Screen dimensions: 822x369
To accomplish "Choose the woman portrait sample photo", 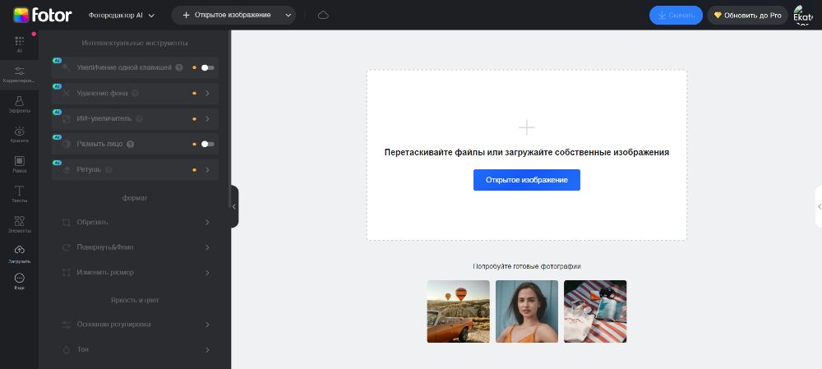I will click(x=527, y=311).
